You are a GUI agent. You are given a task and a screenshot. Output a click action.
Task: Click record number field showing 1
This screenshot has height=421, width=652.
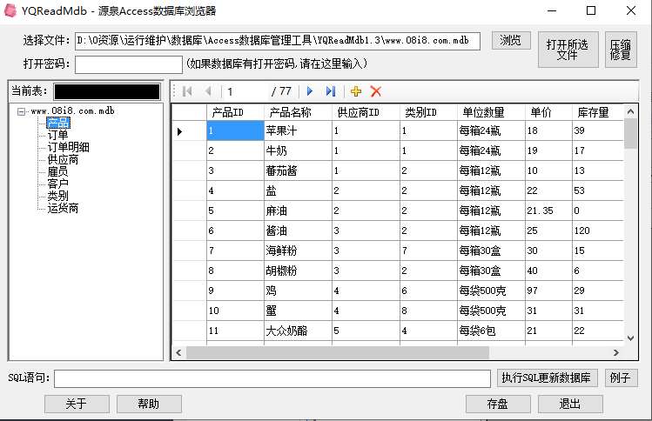245,91
